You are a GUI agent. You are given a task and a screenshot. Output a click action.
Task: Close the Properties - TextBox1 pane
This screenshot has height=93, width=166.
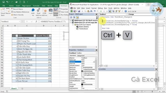point(96,50)
